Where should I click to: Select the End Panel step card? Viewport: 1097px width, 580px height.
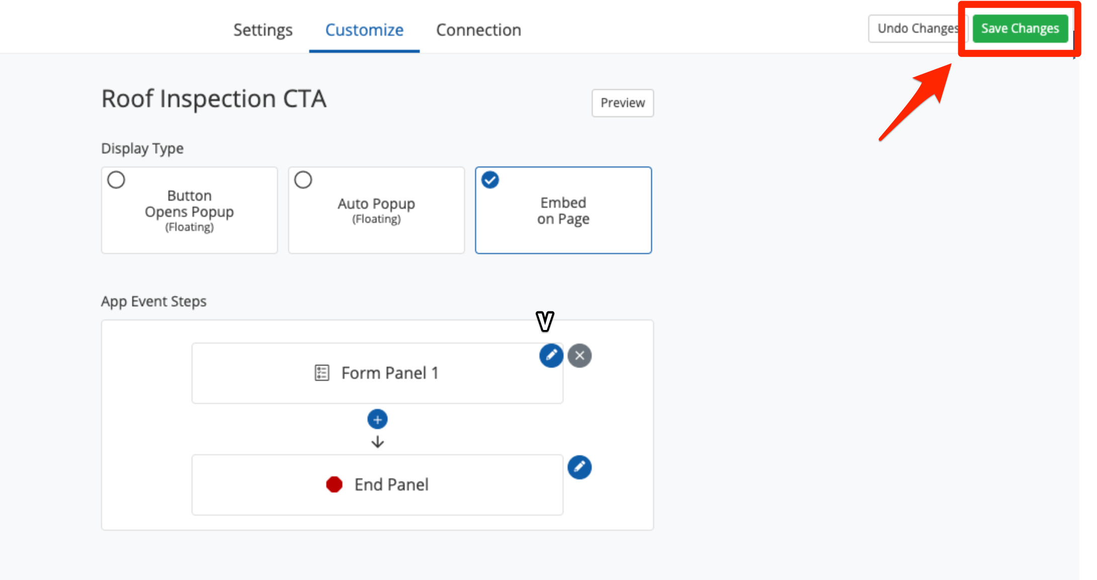377,485
